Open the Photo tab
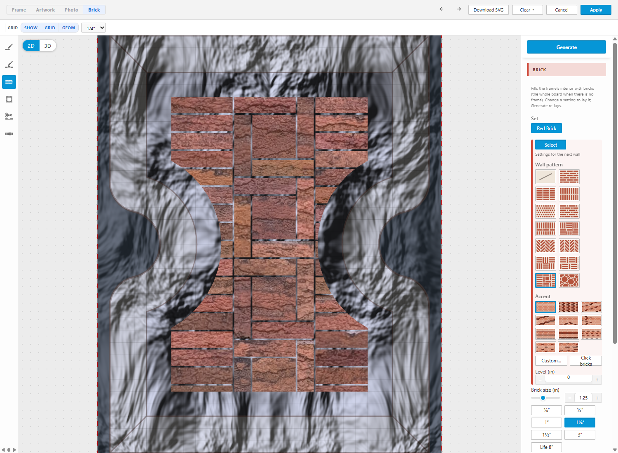 point(71,10)
